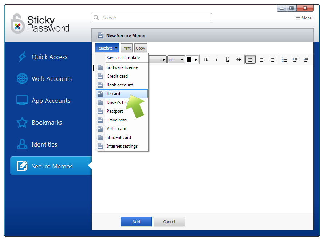Copy the memo contents
The width and height of the screenshot is (324, 241).
[x=141, y=48]
